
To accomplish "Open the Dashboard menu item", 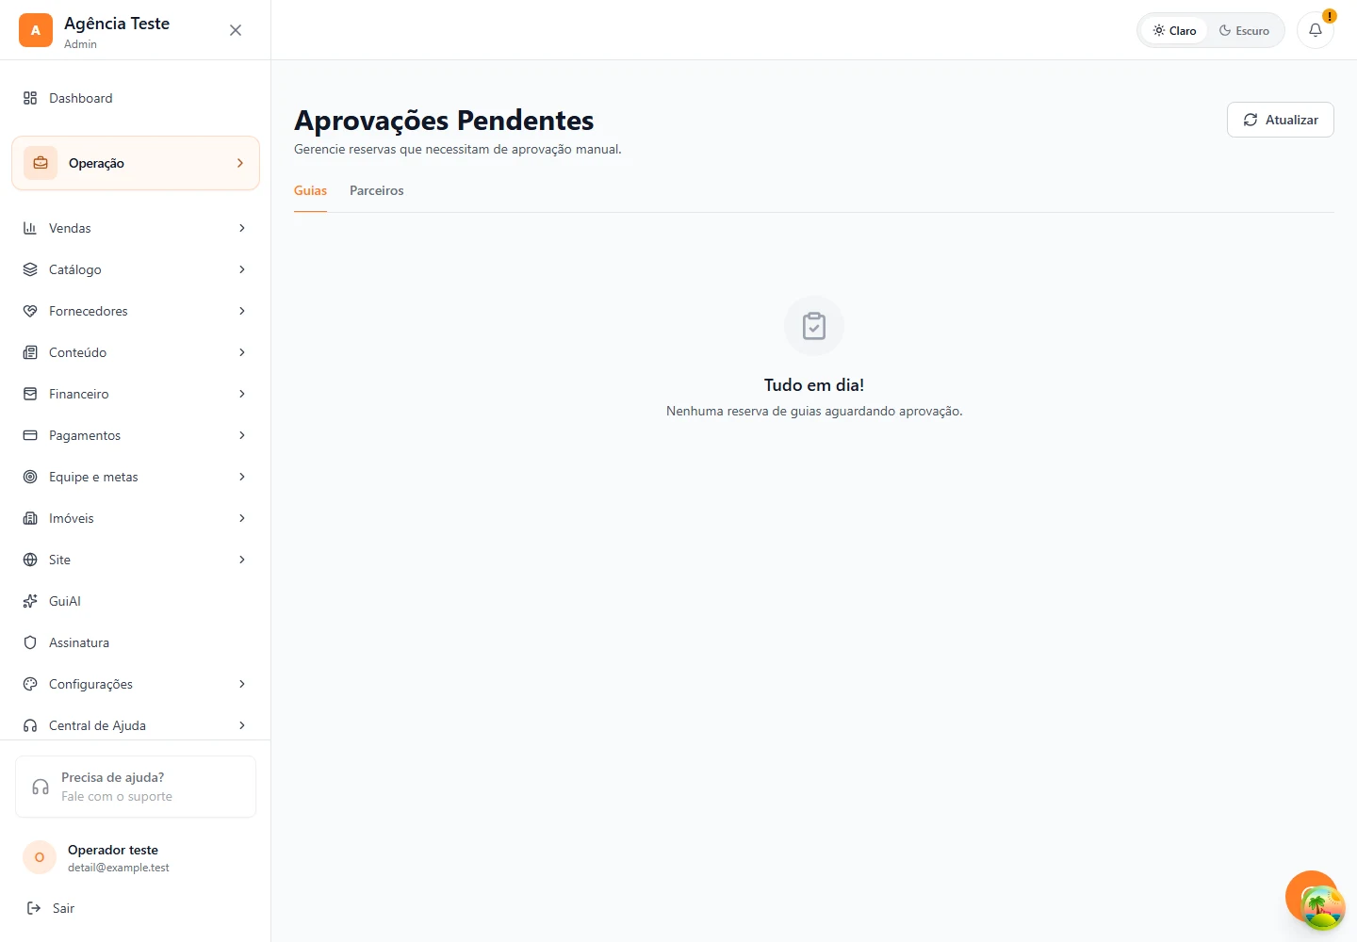I will (x=136, y=98).
